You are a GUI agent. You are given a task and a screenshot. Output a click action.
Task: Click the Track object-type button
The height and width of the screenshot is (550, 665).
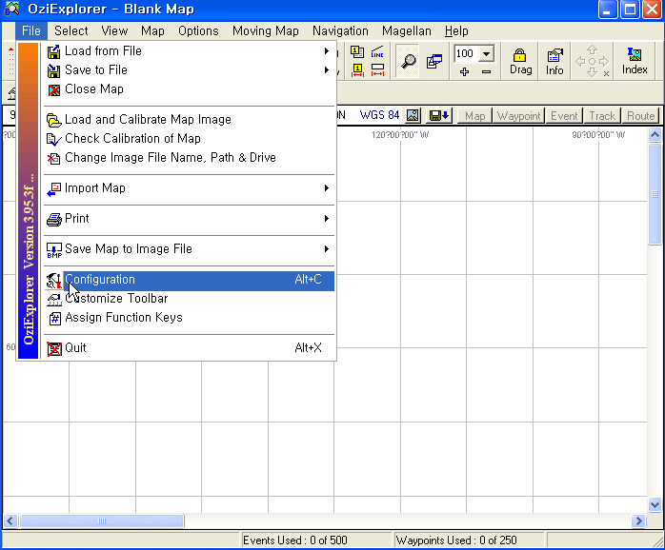point(602,116)
